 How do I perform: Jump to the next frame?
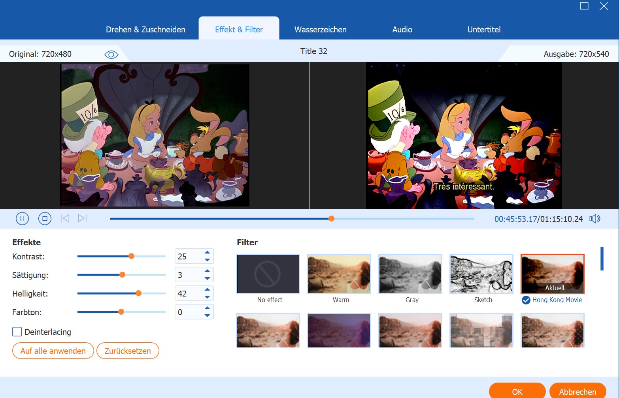point(82,218)
